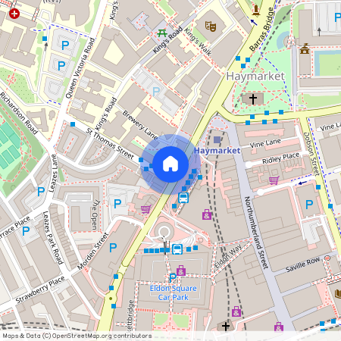Screen dimensions: 341x341
Task: Click the Leazes Park Road label
Action: coord(52,238)
